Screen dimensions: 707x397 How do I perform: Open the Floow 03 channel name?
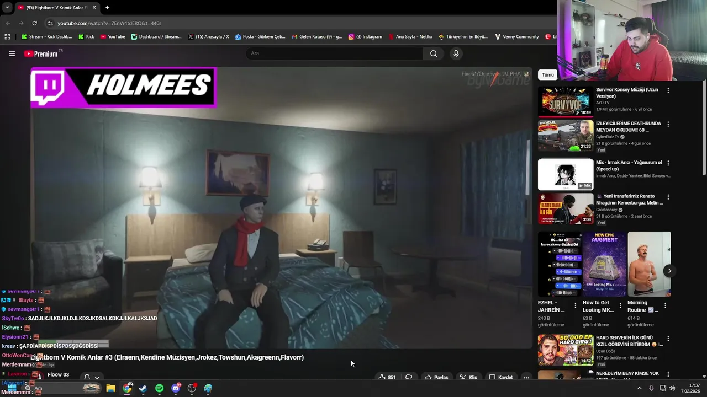(58, 375)
